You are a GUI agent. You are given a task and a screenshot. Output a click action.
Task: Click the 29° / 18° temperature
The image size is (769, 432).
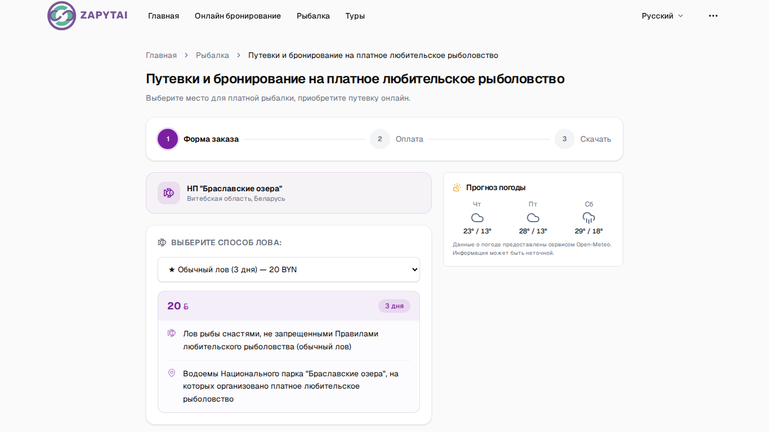coord(589,231)
